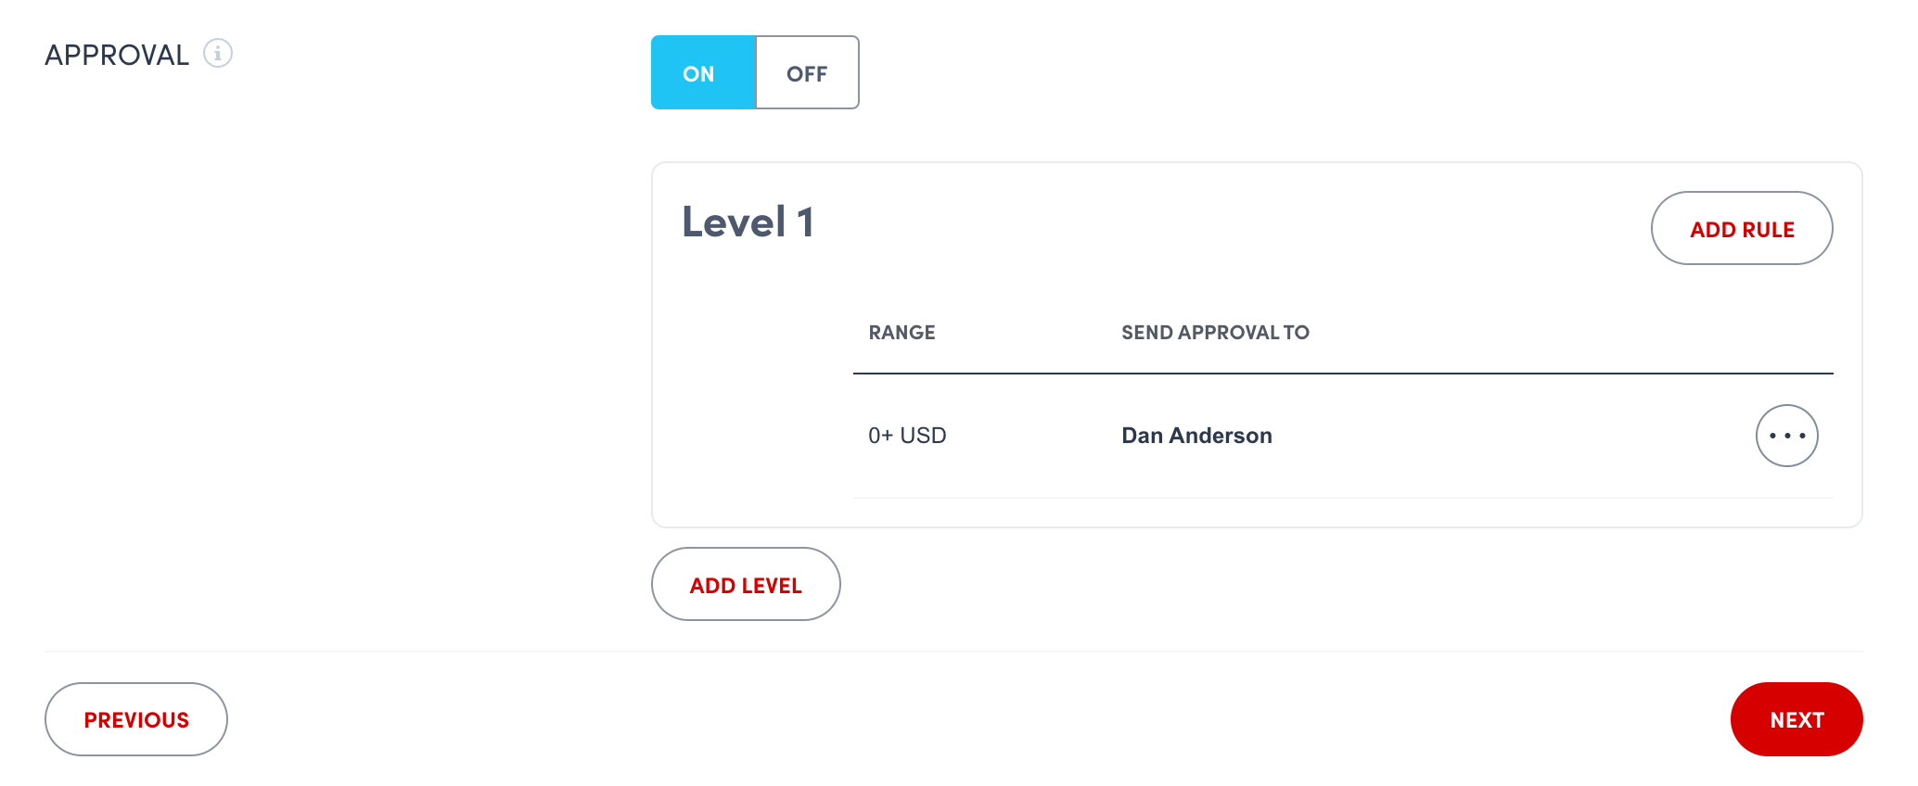Viewport: 1918px width, 786px height.
Task: Open the RANGE column header
Action: 901,332
